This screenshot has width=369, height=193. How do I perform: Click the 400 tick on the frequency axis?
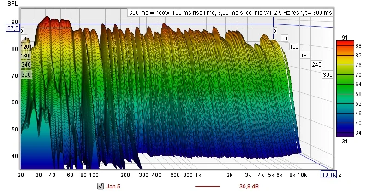coord(156,175)
